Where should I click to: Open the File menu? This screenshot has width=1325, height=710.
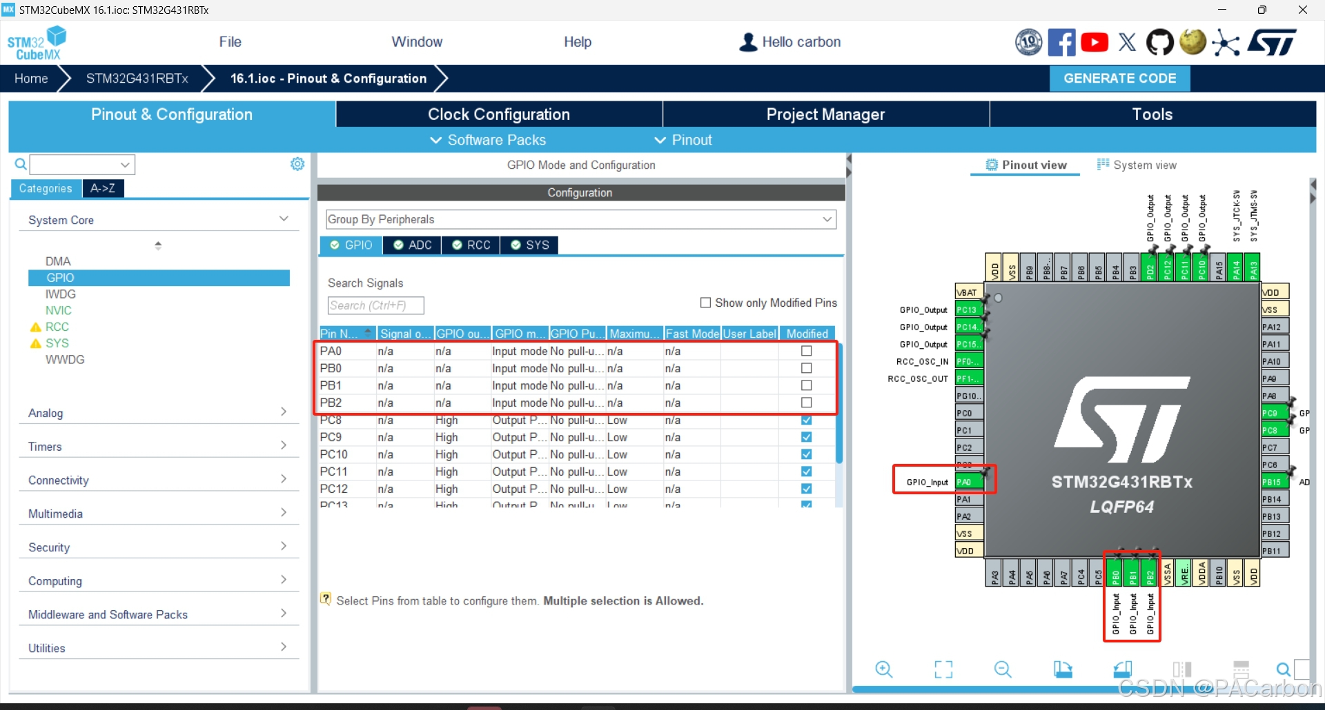point(230,42)
